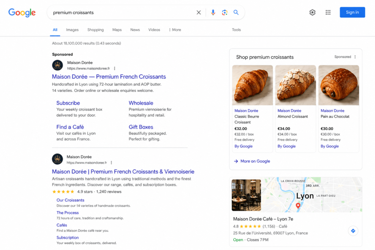This screenshot has width=375, height=250.
Task: Click the Sign in button
Action: coord(352,12)
